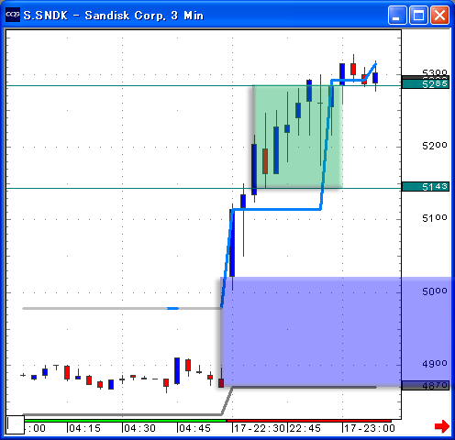This screenshot has height=440, width=455.
Task: Select the 5143 price level label
Action: coord(426,186)
